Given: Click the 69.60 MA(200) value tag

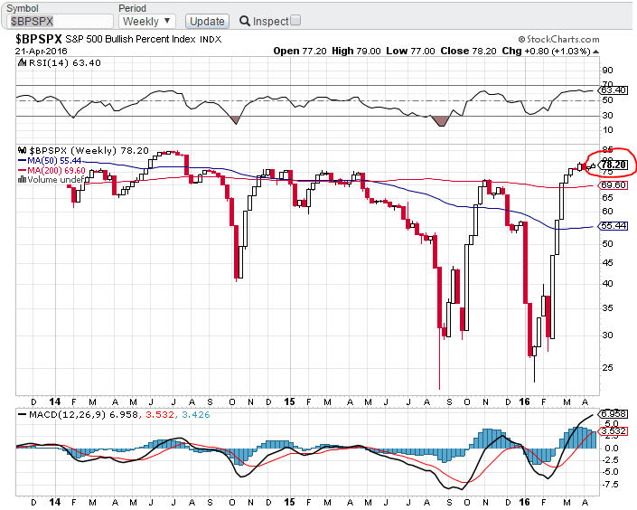Looking at the screenshot, I should pos(613,185).
